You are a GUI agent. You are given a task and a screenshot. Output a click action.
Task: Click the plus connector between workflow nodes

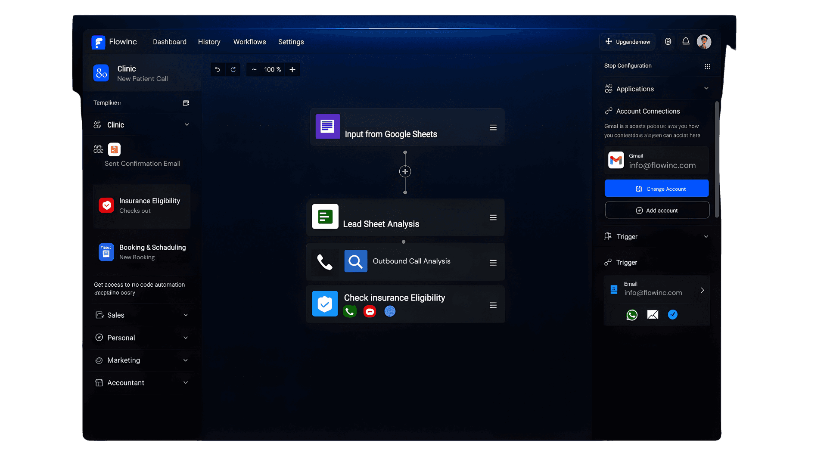(x=405, y=172)
